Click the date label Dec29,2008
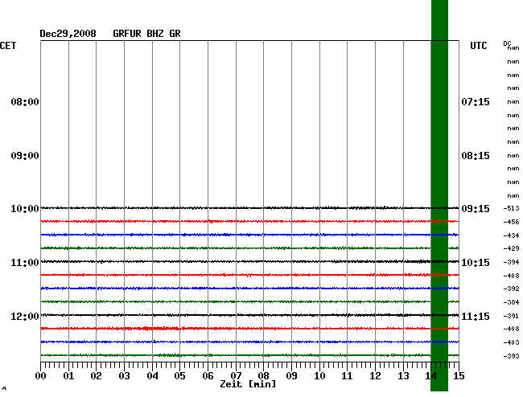523x397 pixels. coord(68,34)
